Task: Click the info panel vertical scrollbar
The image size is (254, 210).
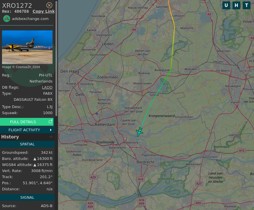Action: click(x=56, y=58)
